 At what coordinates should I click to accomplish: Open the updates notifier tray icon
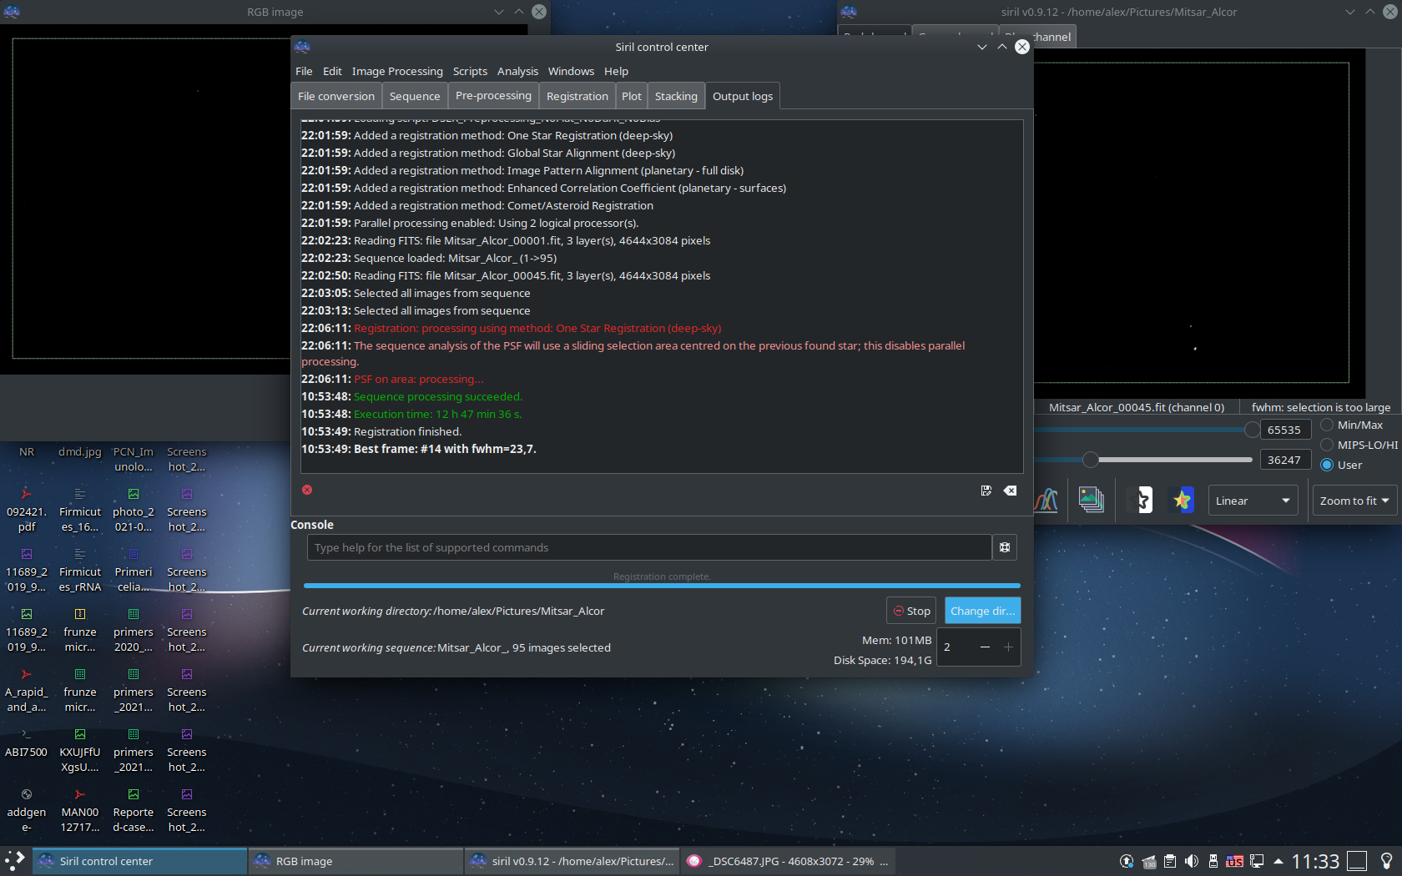pos(1127,861)
